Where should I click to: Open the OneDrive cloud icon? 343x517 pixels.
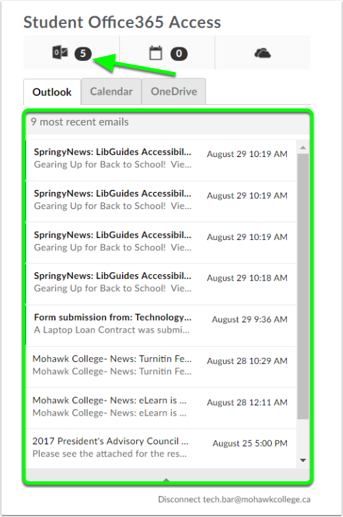point(263,53)
